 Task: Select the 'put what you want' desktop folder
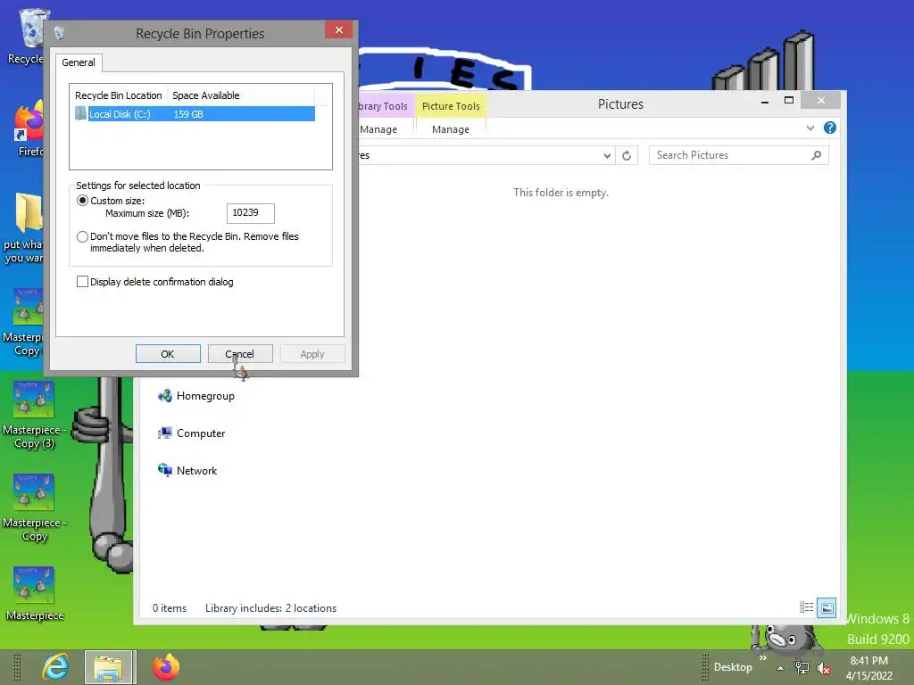(x=24, y=228)
